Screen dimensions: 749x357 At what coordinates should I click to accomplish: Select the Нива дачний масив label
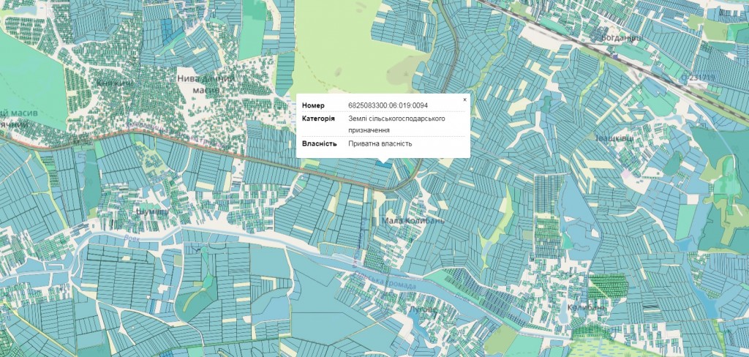(206, 83)
